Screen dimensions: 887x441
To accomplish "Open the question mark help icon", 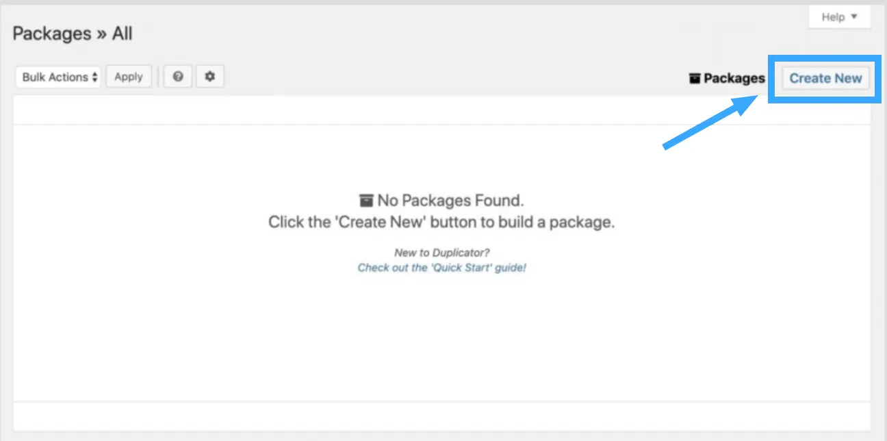I will (178, 77).
